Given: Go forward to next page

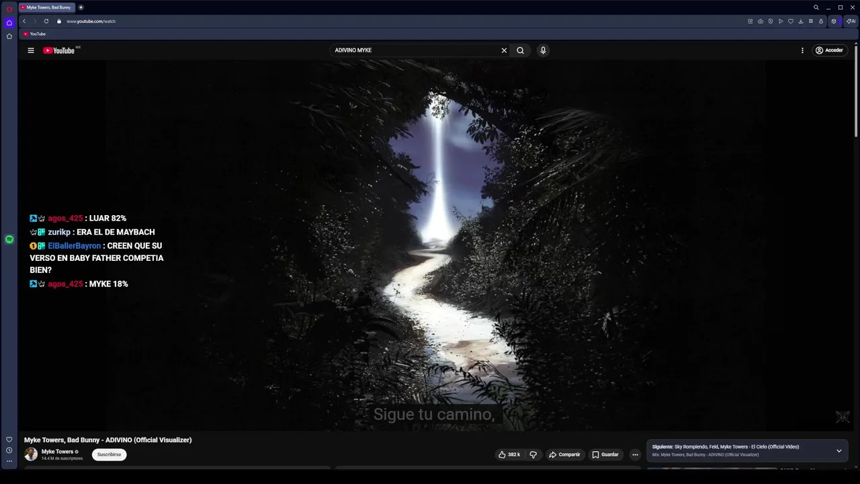Looking at the screenshot, I should point(35,21).
